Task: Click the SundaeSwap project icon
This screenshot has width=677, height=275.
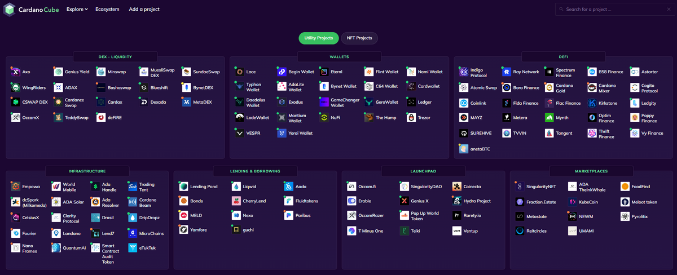Action: 187,72
